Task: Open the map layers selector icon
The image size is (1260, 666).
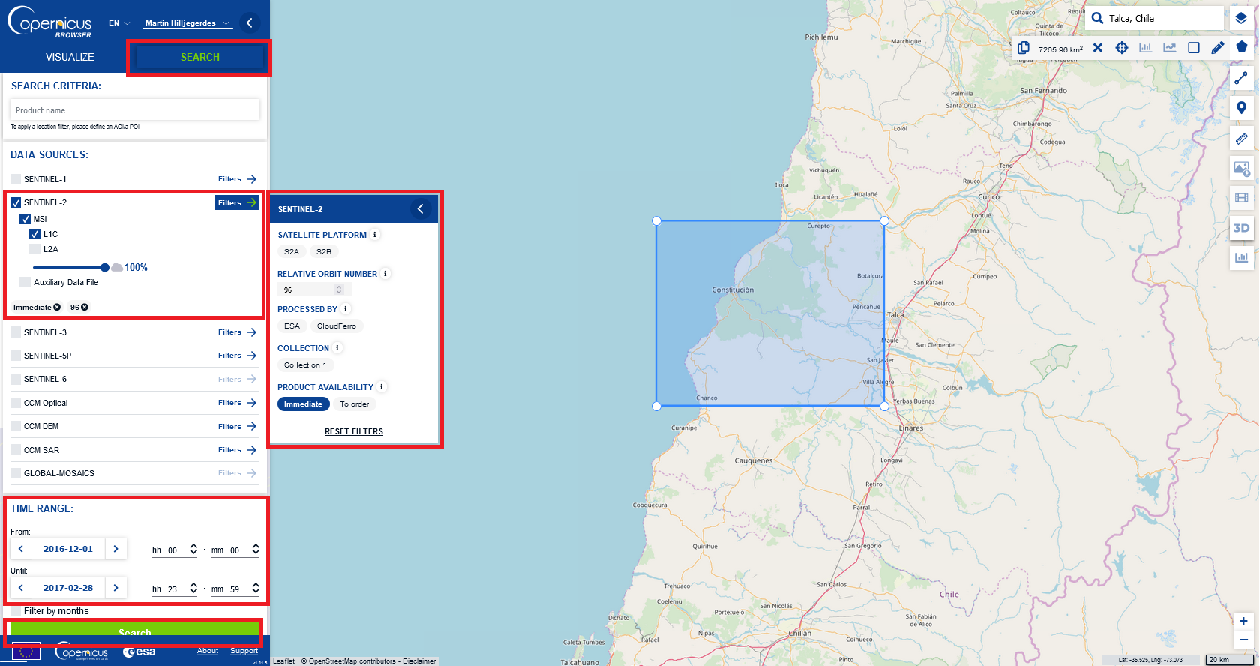Action: click(x=1241, y=18)
